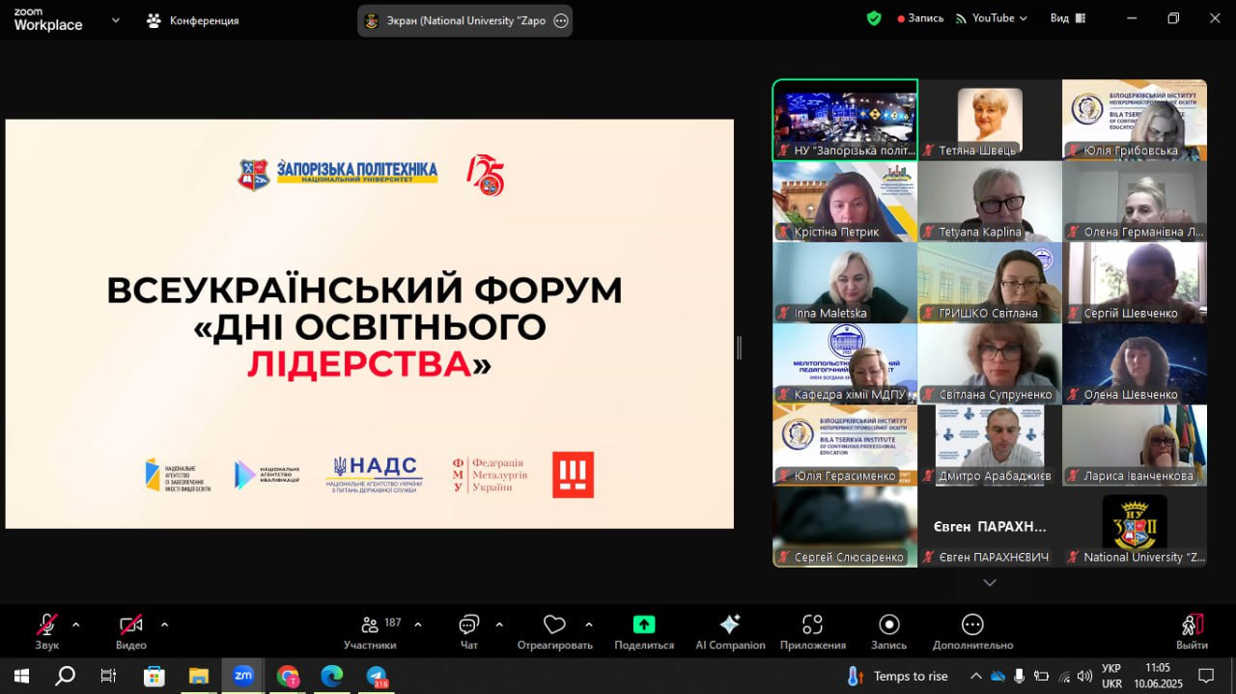The height and width of the screenshot is (694, 1236).
Task: Select Дмитро Арабаджиєв video tile
Action: pos(990,444)
